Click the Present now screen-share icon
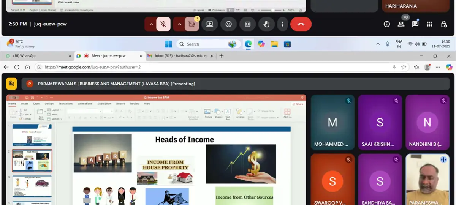This screenshot has width=456, height=205. (210, 24)
